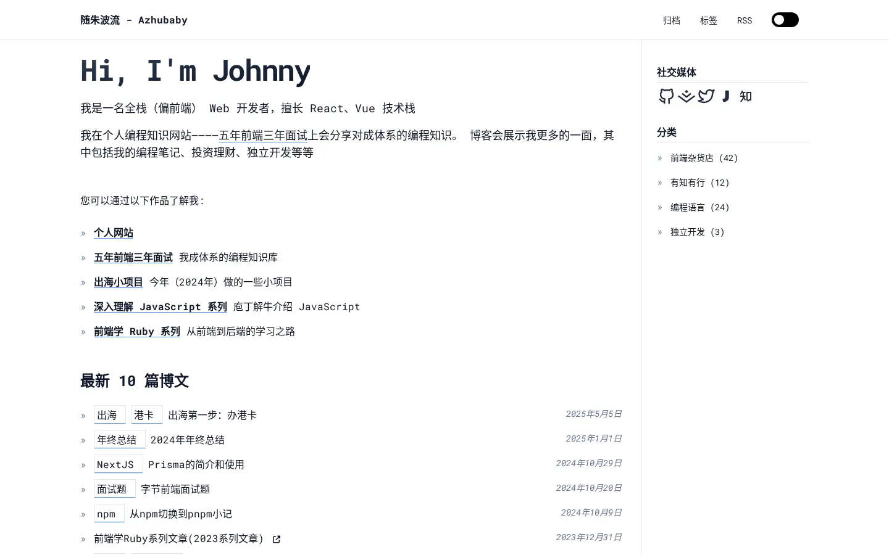
Task: Open the post 字节前端面试题
Action: click(175, 489)
